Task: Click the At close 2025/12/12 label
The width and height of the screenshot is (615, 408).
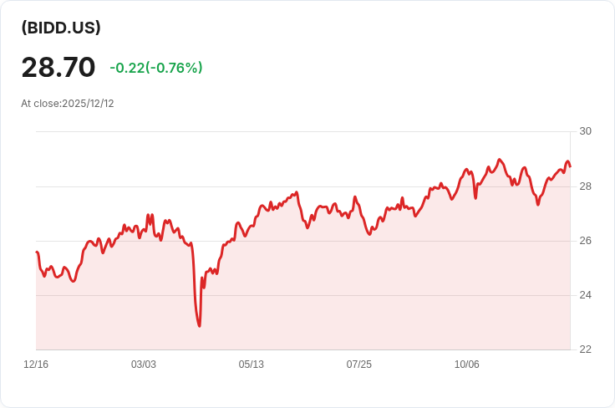Action: [68, 104]
